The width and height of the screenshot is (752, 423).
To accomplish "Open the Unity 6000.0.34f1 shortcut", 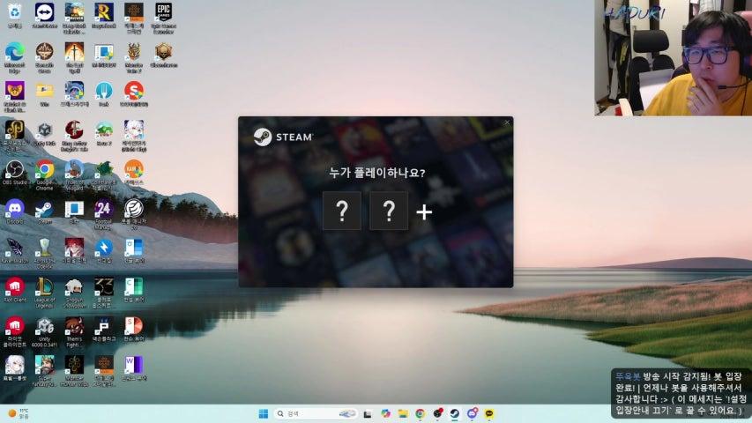I will coord(45,332).
